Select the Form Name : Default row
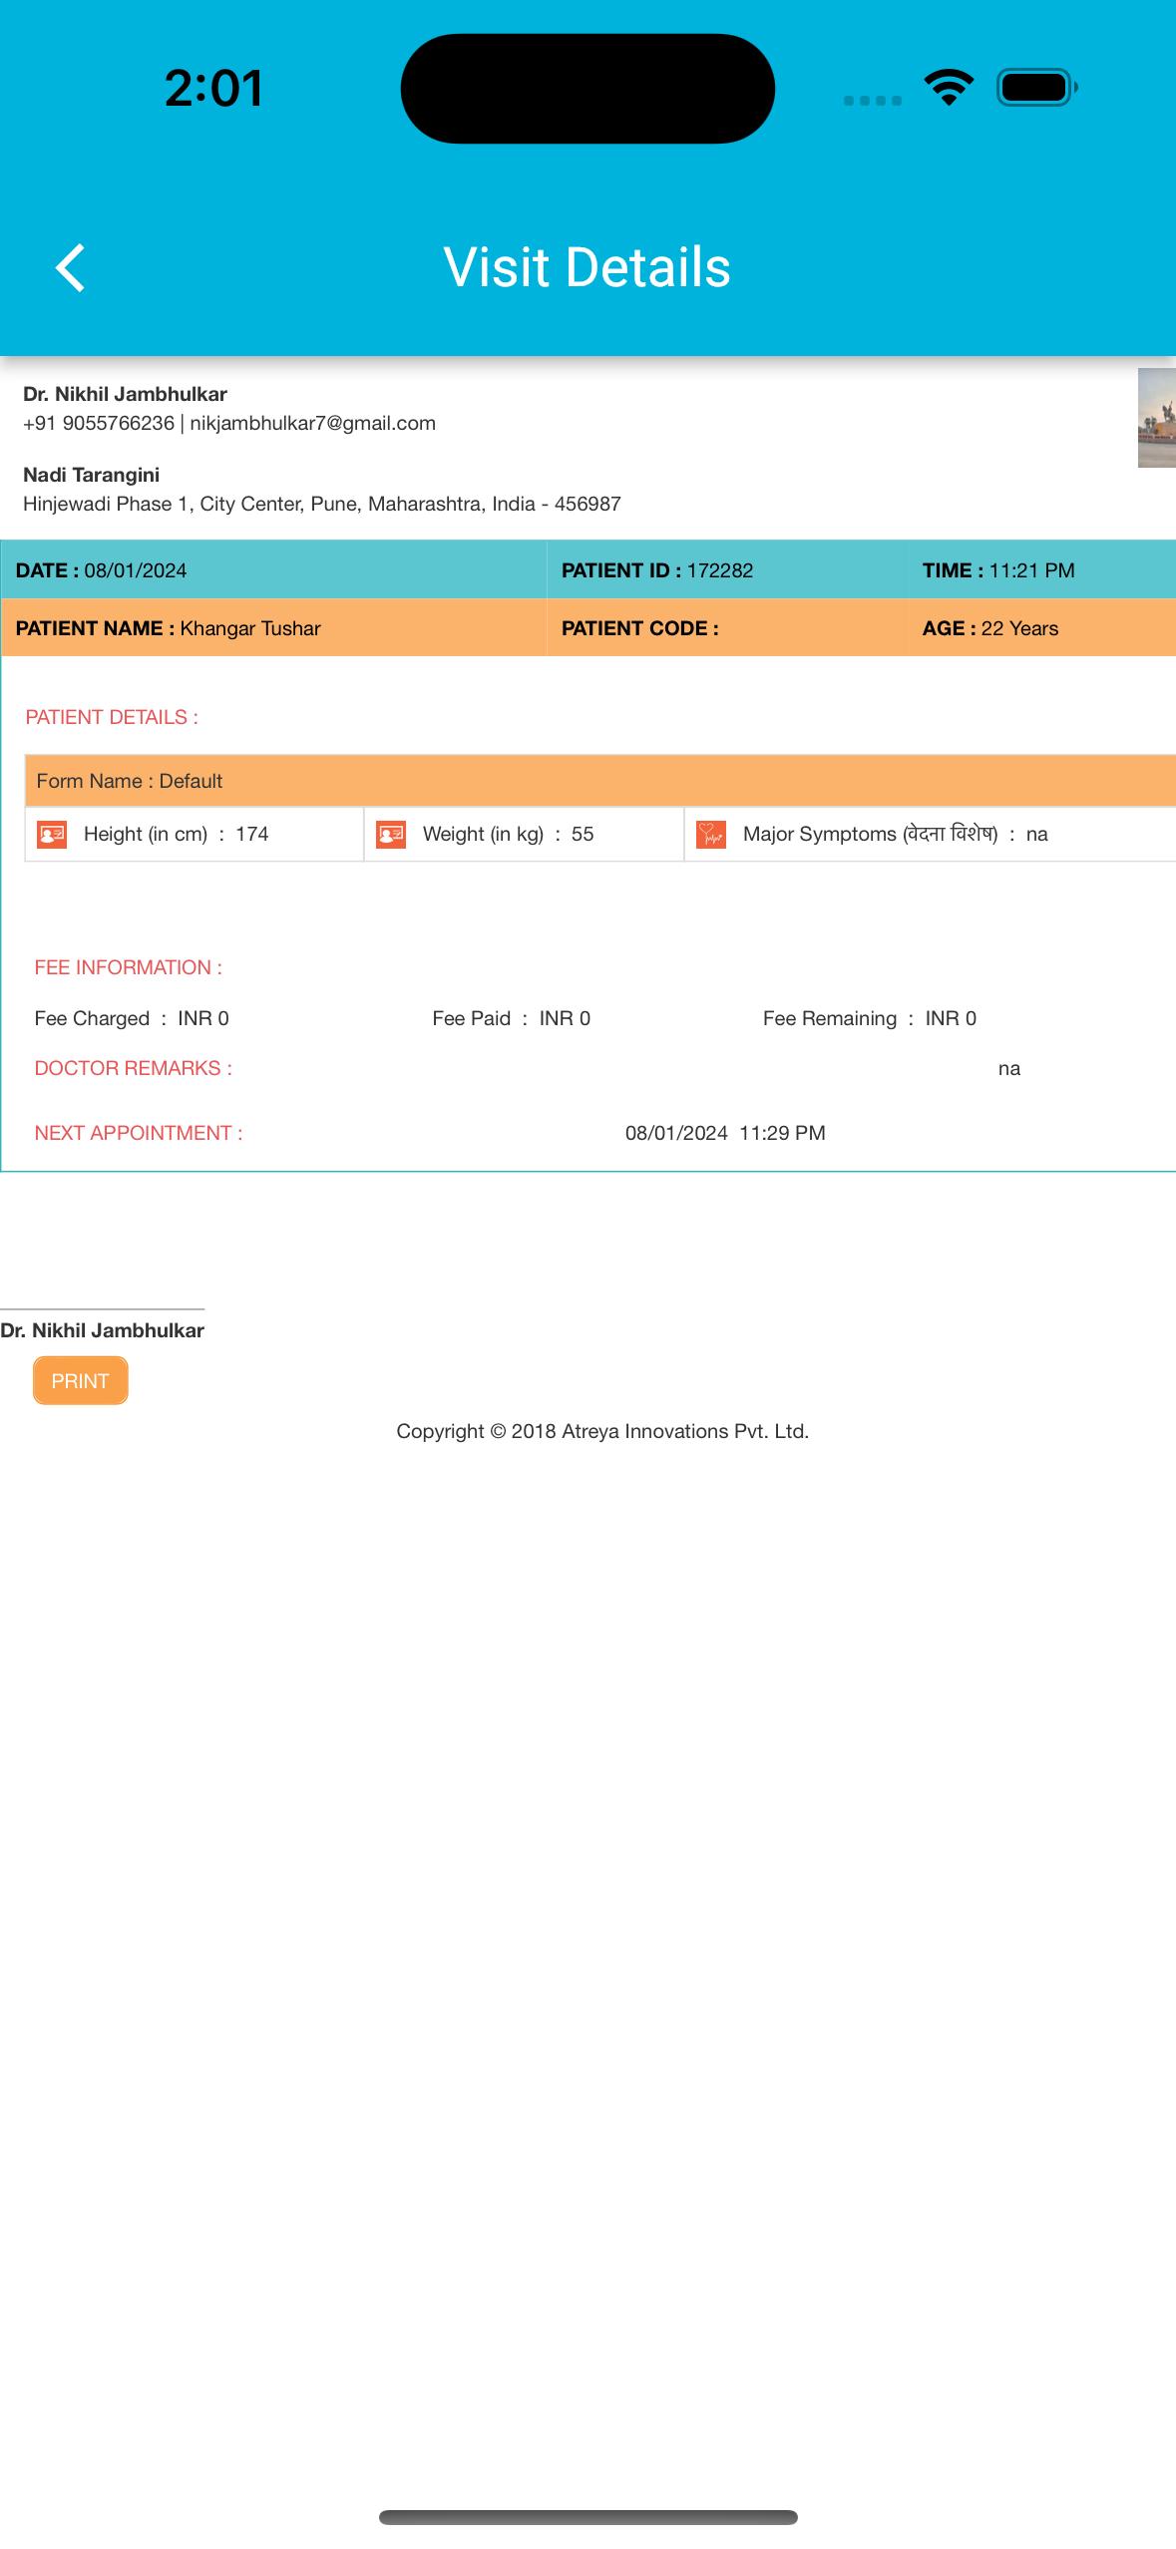1176x2549 pixels. (600, 781)
